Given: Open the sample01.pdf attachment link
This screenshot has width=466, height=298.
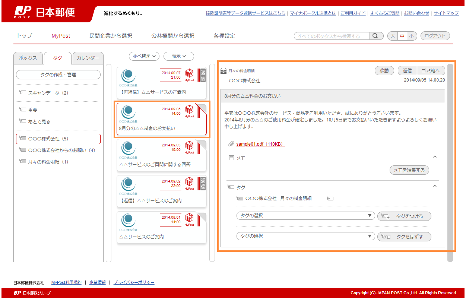Looking at the screenshot, I should click(x=261, y=144).
